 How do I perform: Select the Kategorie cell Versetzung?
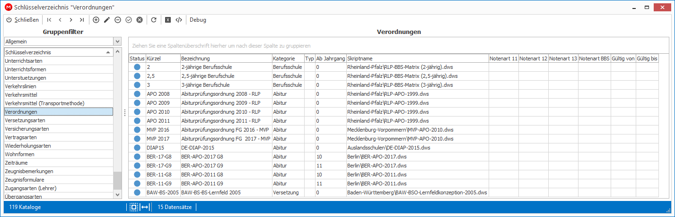click(288, 192)
